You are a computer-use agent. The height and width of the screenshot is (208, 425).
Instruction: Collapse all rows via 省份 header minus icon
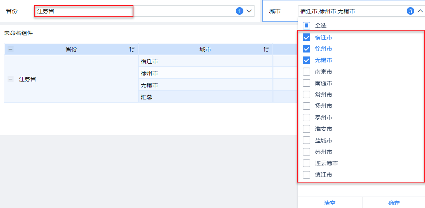click(10, 49)
